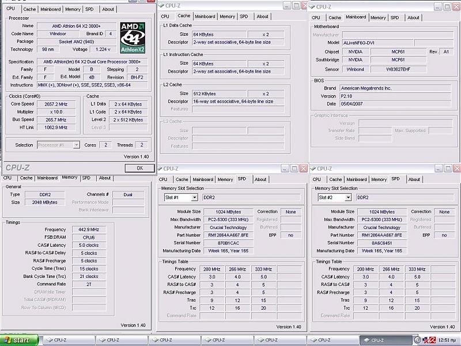Click the core speed value 2657.2 MHz
This screenshot has height=346, width=461.
click(56, 104)
